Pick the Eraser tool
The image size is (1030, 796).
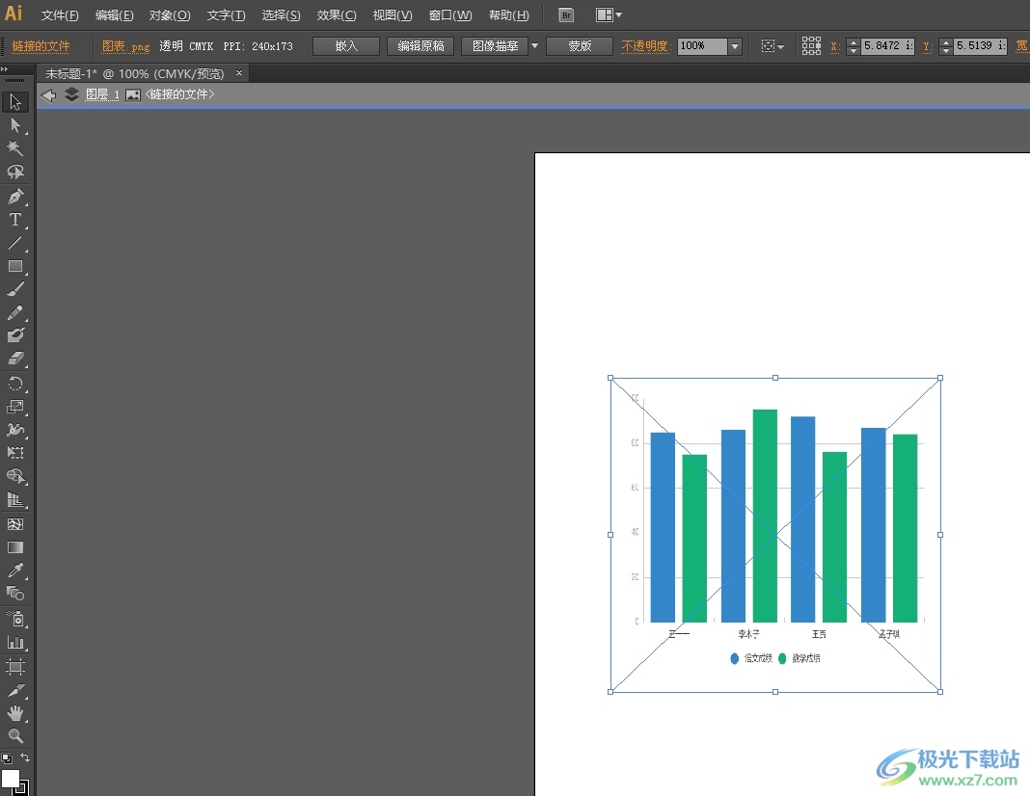[15, 359]
